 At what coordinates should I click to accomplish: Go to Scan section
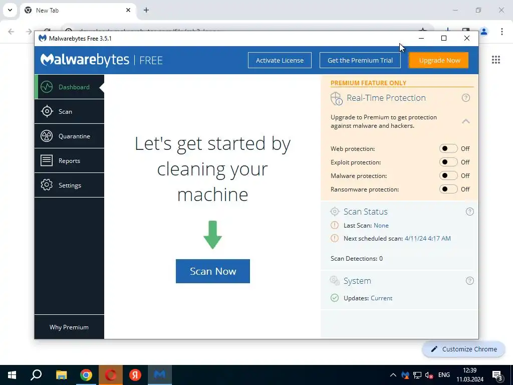(x=69, y=111)
